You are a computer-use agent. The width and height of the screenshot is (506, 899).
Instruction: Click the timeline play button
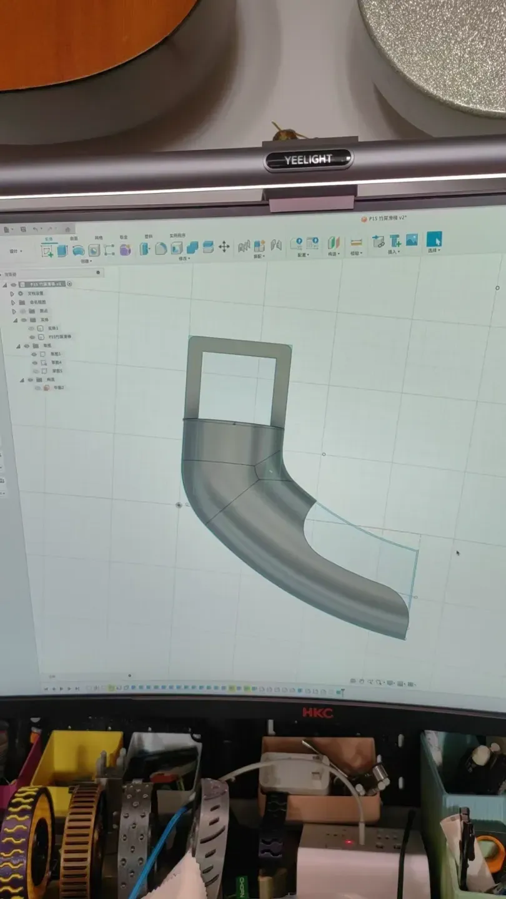pyautogui.click(x=62, y=689)
